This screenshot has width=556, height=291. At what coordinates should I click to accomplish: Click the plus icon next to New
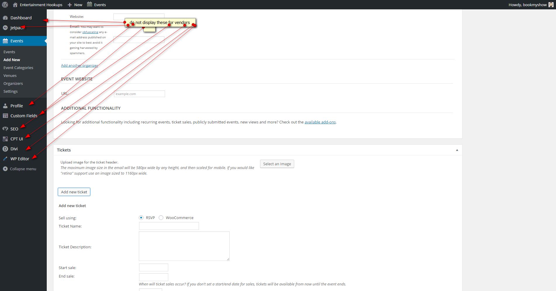(70, 5)
